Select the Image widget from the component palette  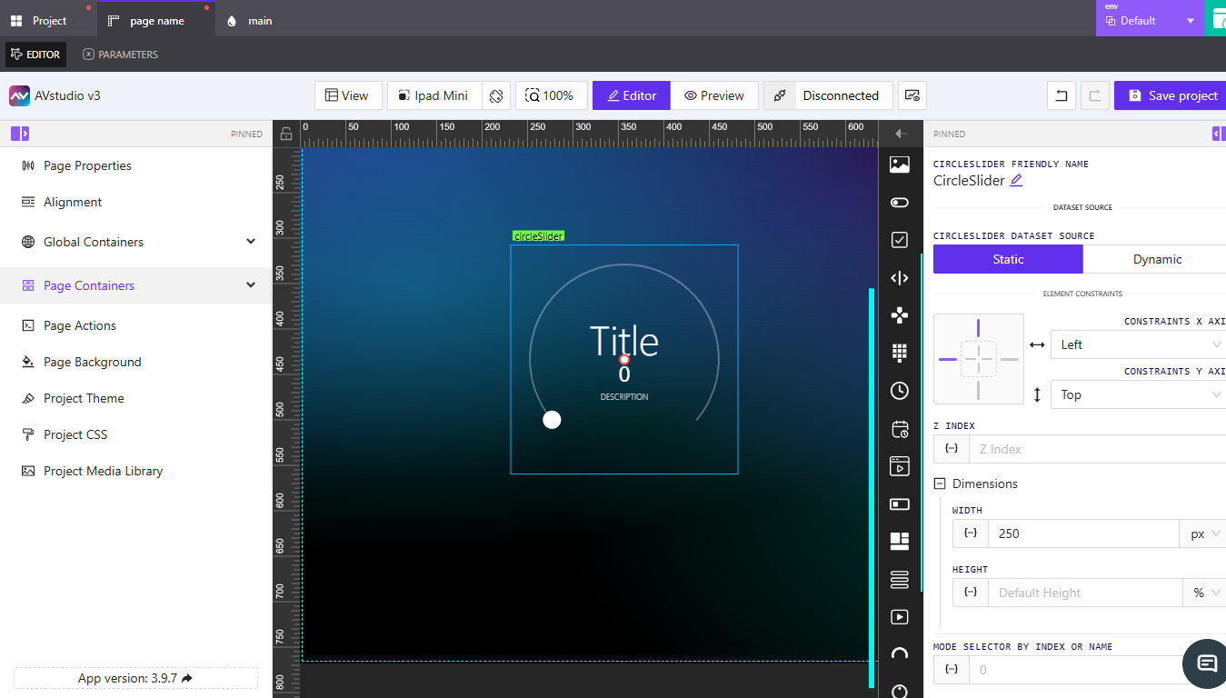(900, 165)
